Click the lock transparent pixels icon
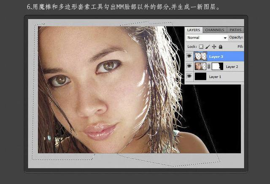The height and width of the screenshot is (184, 270). tap(201, 47)
